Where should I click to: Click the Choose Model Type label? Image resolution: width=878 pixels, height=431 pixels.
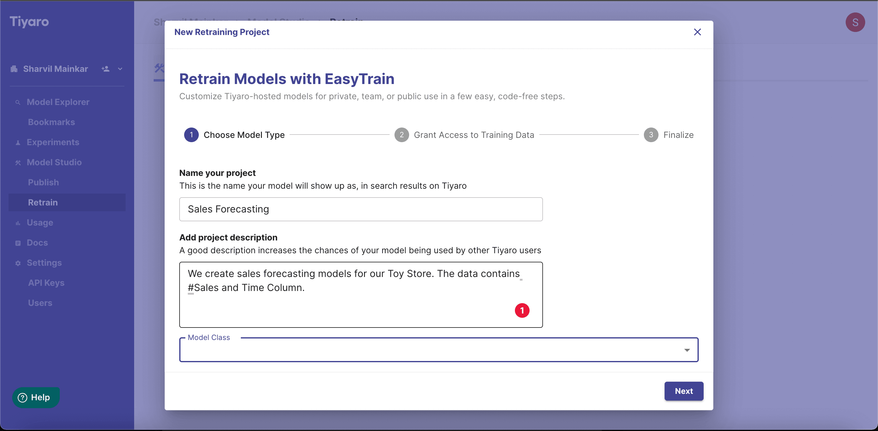coord(244,135)
